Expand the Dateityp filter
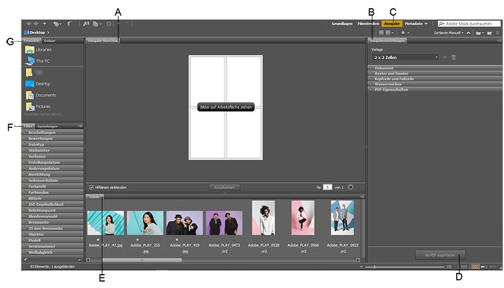Viewport: 504px width, 288px height. coord(53,144)
